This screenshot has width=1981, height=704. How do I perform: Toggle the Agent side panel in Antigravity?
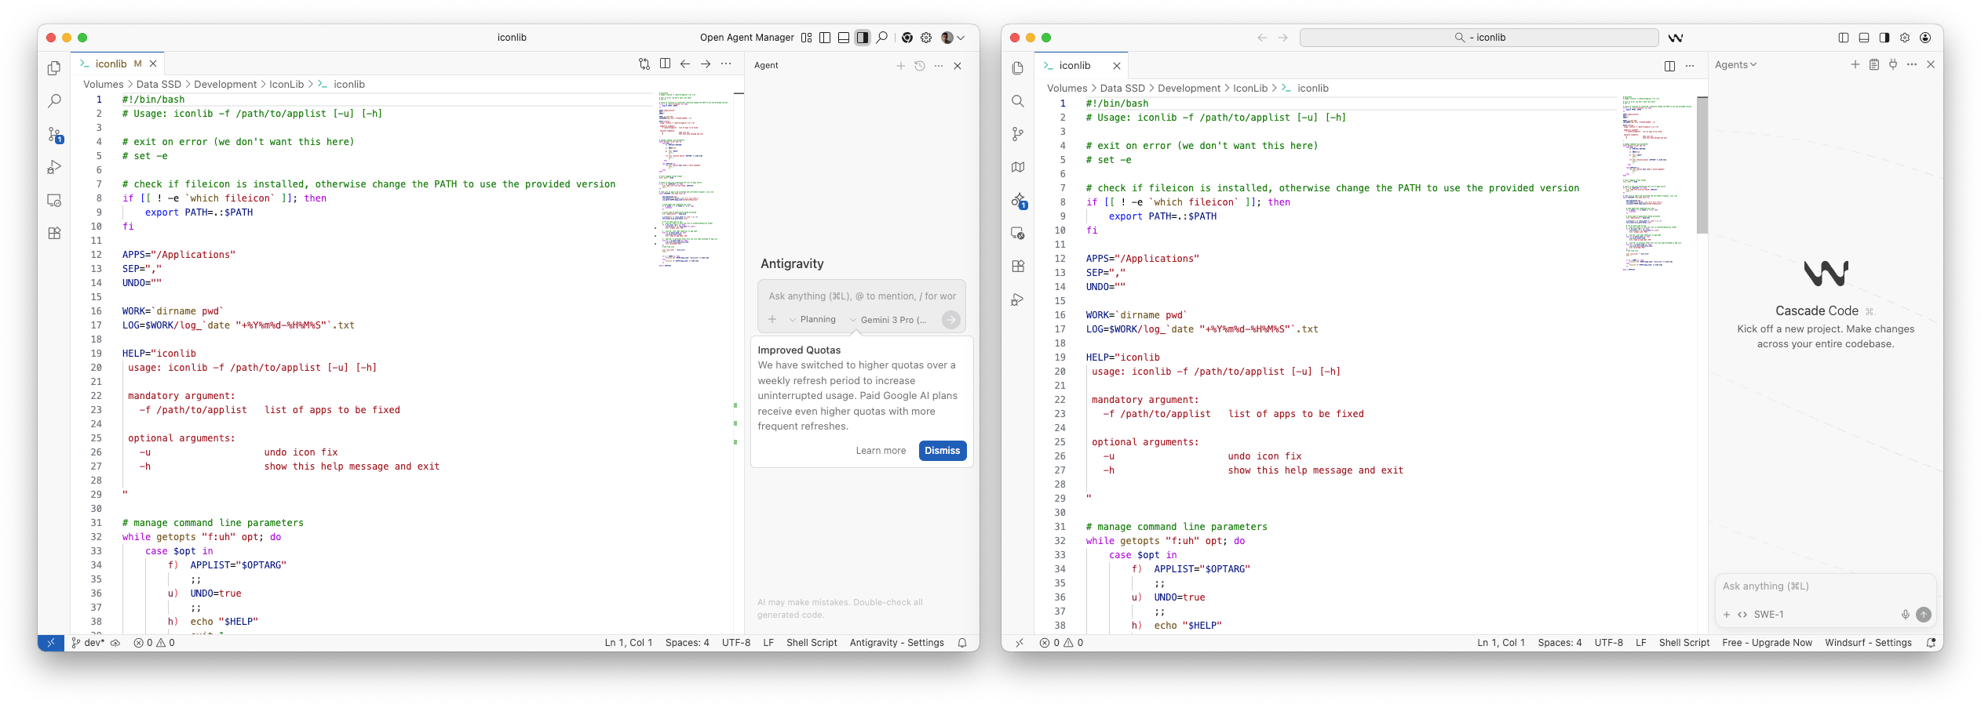(863, 38)
